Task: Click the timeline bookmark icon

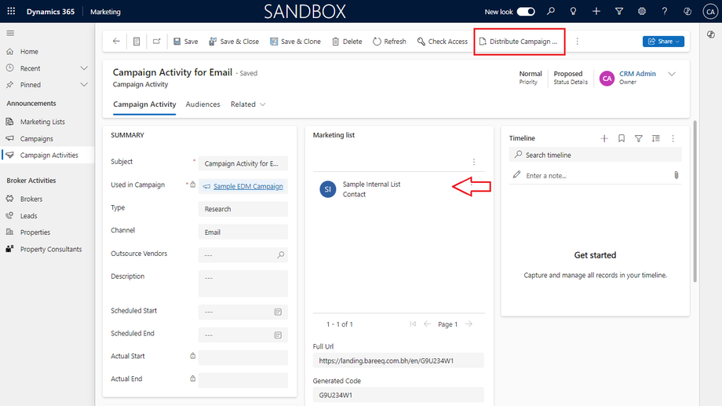Action: (x=622, y=138)
